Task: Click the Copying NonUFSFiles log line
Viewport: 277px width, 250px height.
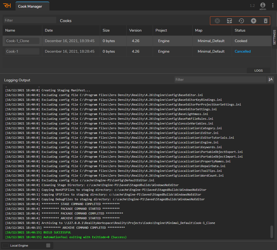Action: [x=106, y=190]
